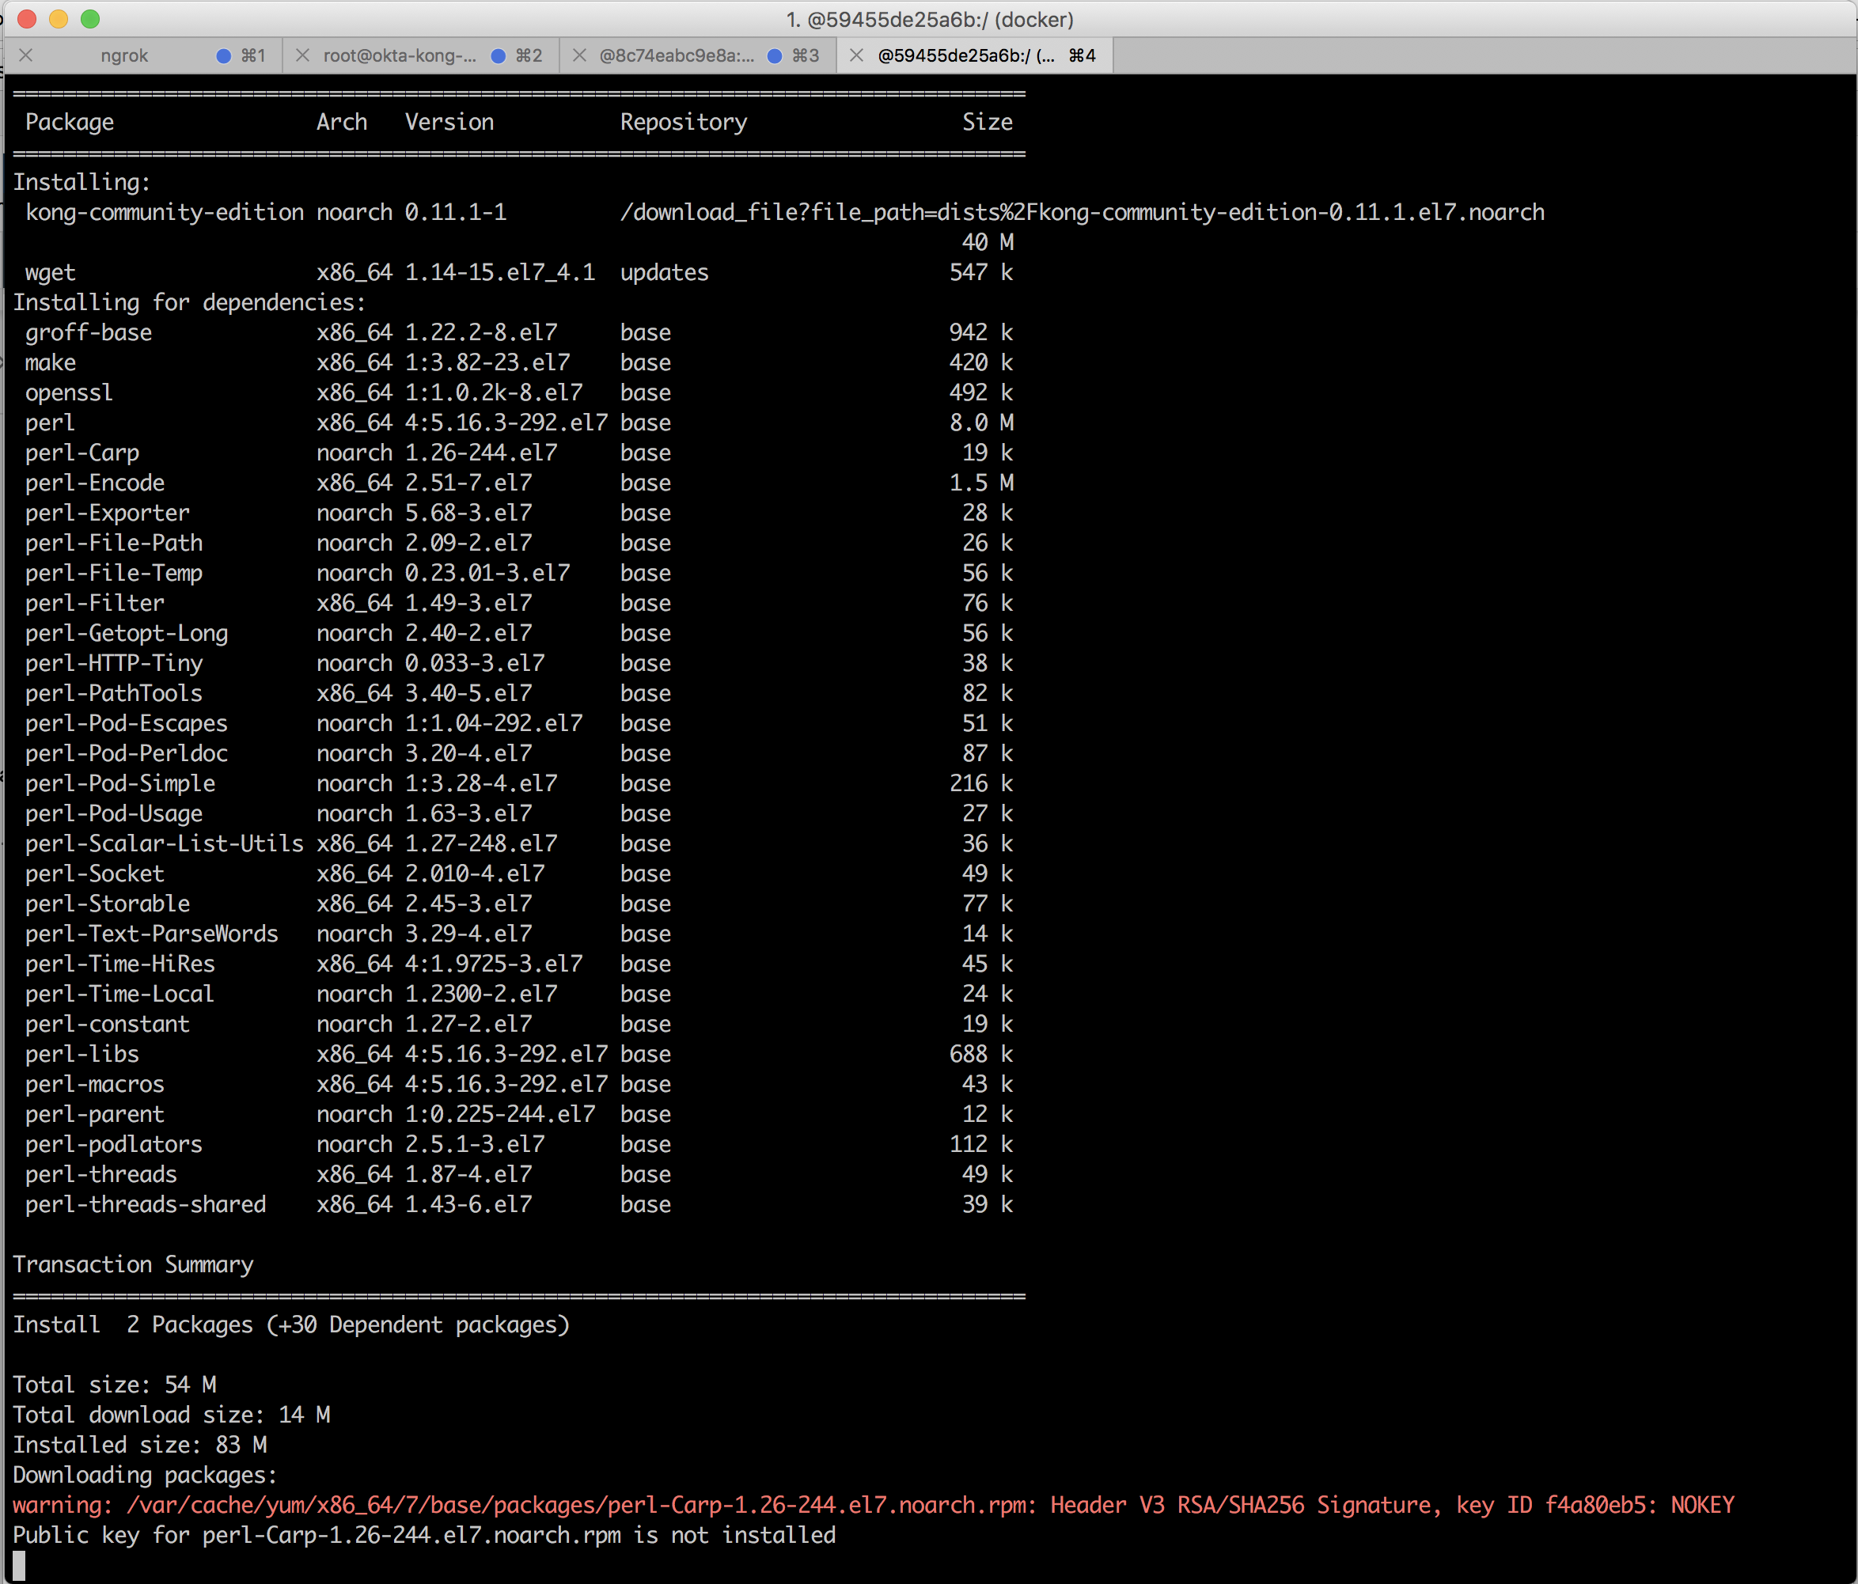
Task: Close the ngrok tab
Action: coord(26,55)
